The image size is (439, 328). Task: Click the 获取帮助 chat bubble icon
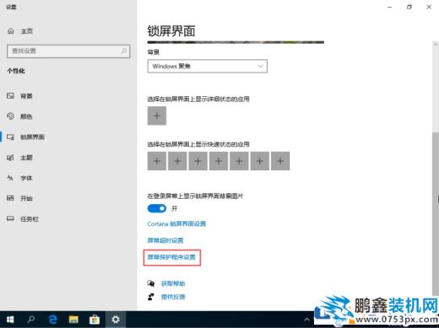click(x=151, y=283)
